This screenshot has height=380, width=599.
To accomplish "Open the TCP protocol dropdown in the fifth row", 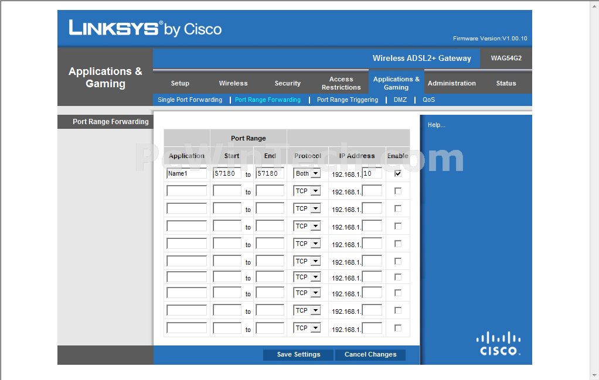I will click(x=307, y=244).
